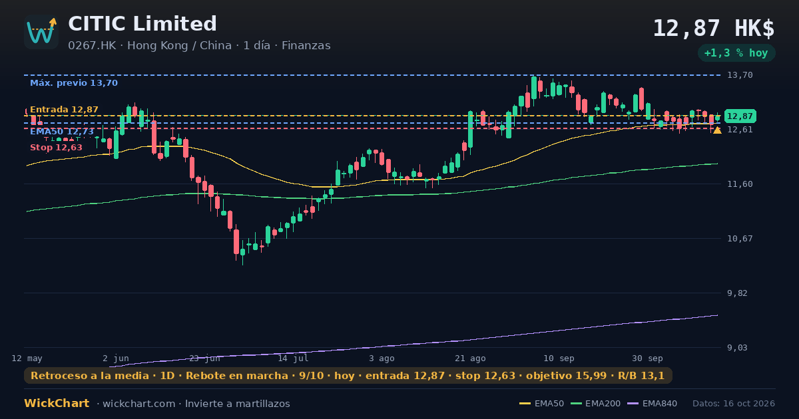Image resolution: width=799 pixels, height=419 pixels.
Task: Click the EMA840 purple legend swatch
Action: 634,404
